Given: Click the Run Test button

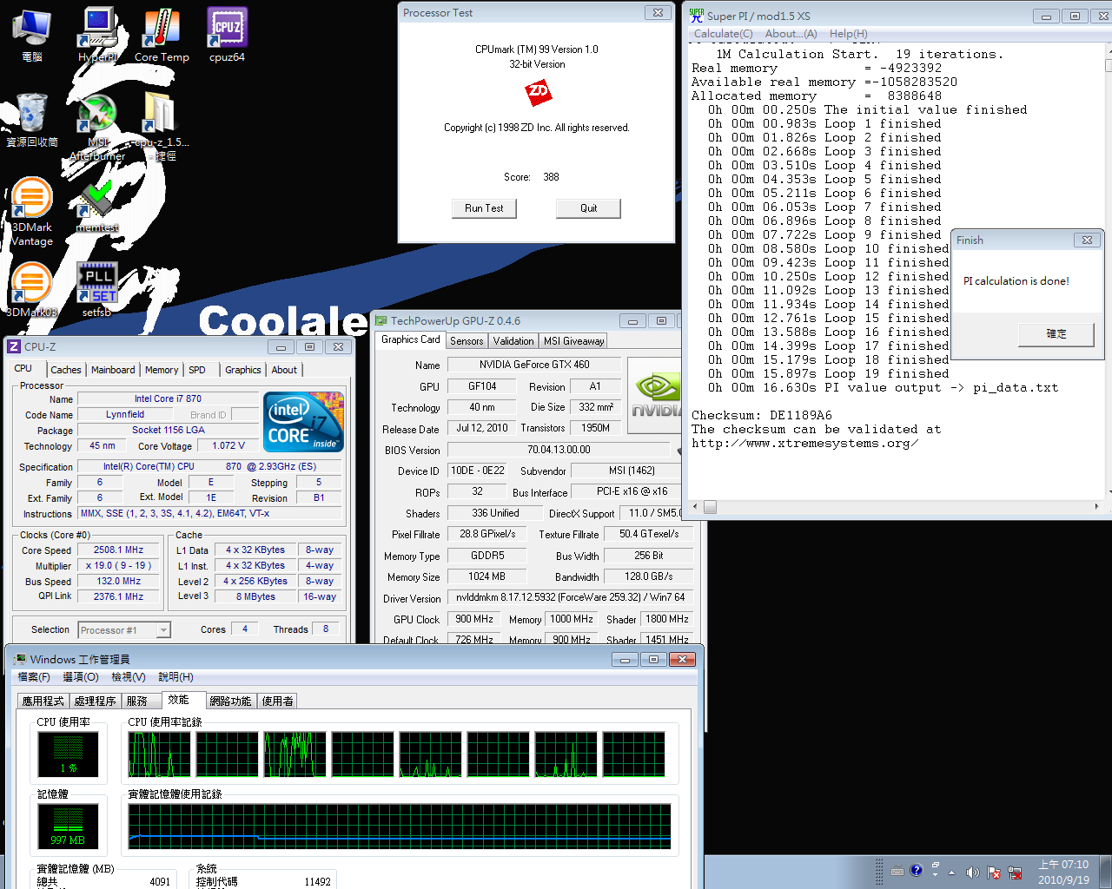Looking at the screenshot, I should pos(484,208).
